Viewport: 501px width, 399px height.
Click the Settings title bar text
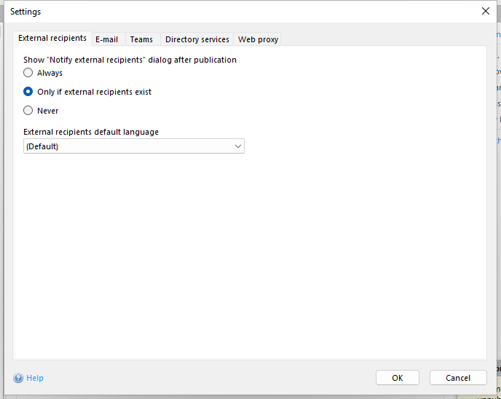click(25, 12)
